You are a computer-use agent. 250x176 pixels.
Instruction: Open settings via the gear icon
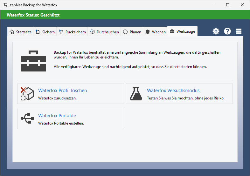pos(216,31)
